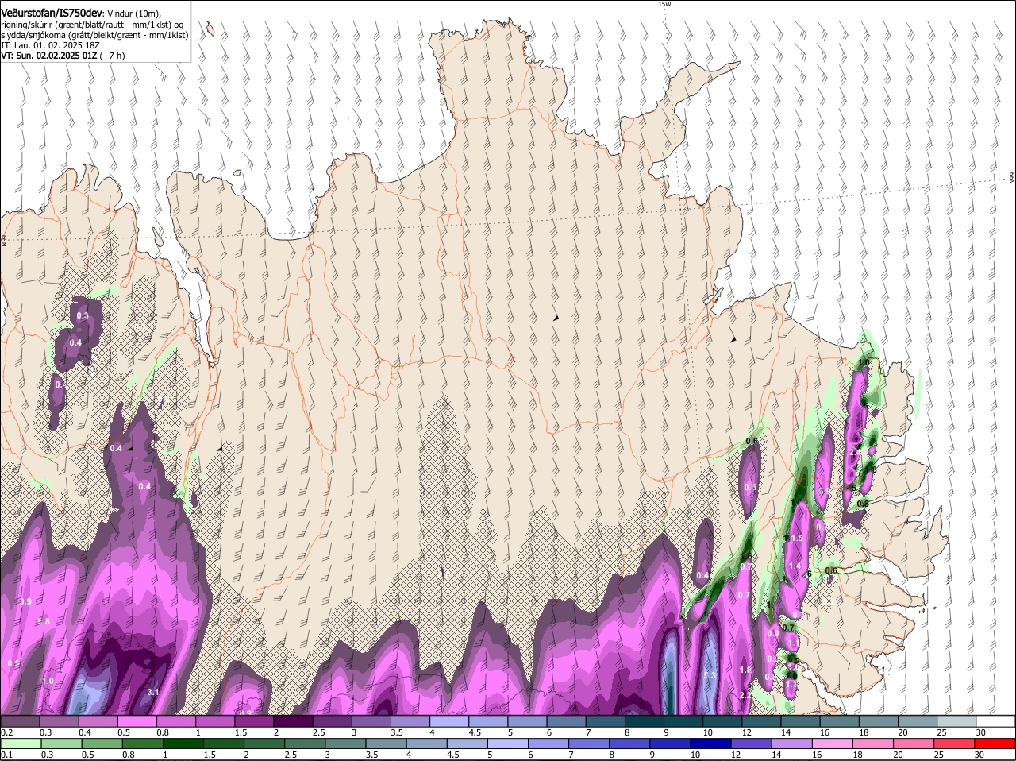This screenshot has height=761, width=1016.
Task: Click dark teal swatch between 8 and 9
Action: [x=646, y=720]
